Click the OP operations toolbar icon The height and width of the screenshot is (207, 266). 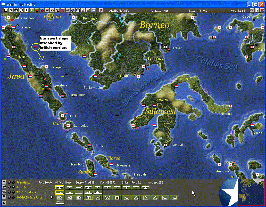83,10
